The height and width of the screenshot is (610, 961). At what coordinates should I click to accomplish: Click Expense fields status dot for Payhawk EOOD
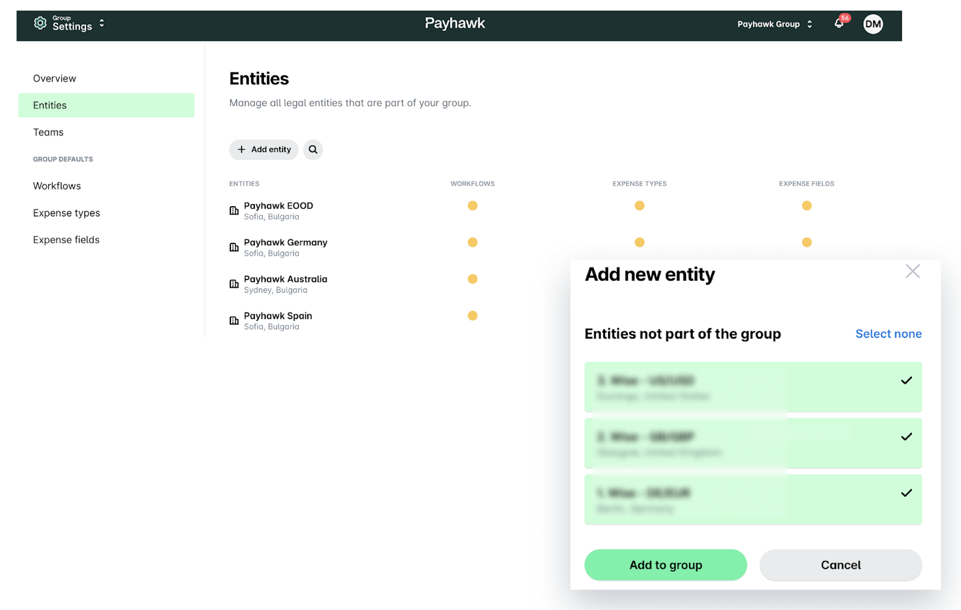tap(807, 206)
